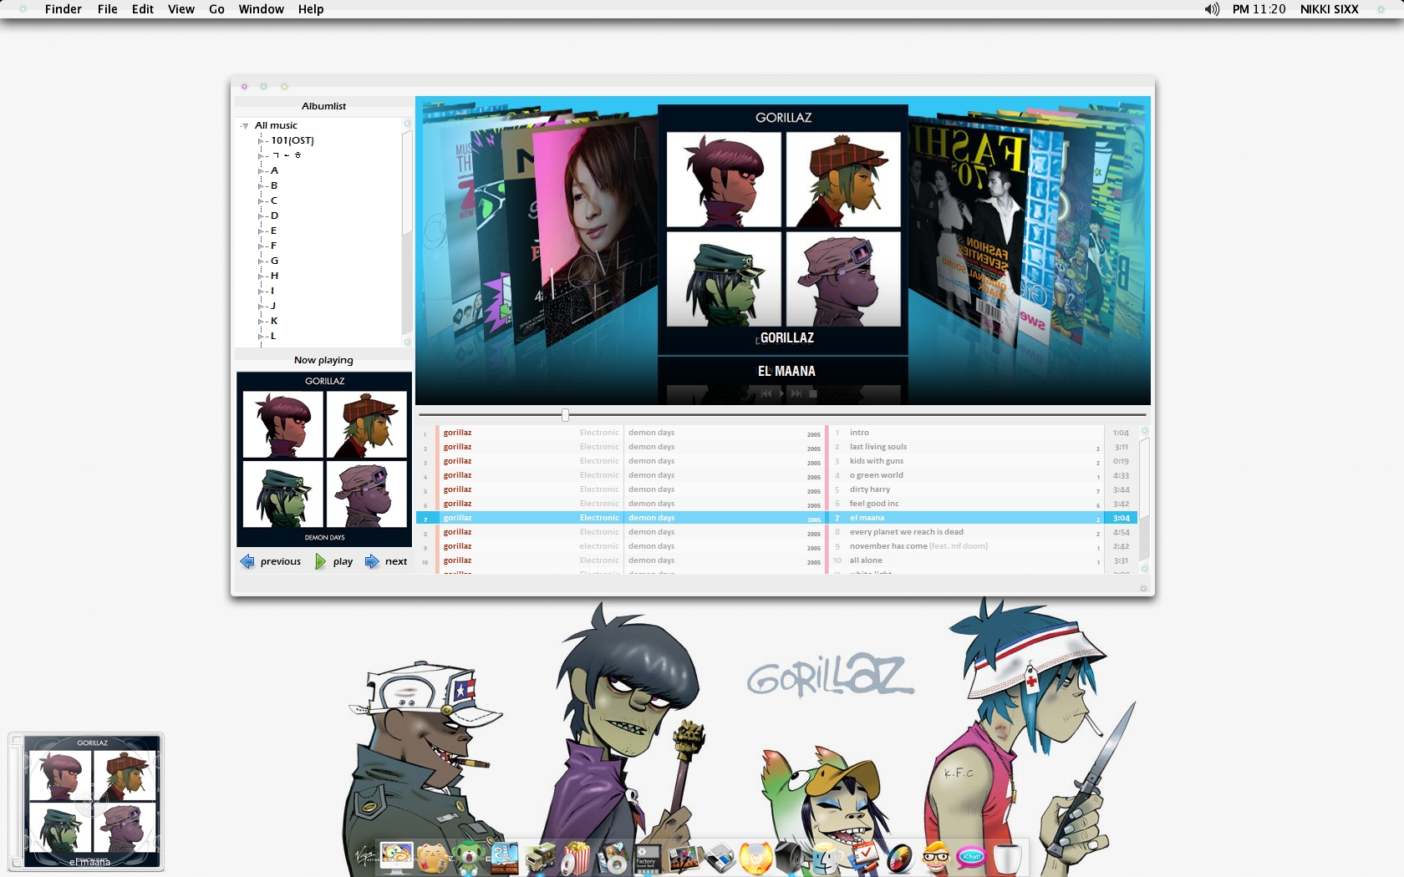Collapse the All music tree node
This screenshot has height=877, width=1404.
pos(245,126)
